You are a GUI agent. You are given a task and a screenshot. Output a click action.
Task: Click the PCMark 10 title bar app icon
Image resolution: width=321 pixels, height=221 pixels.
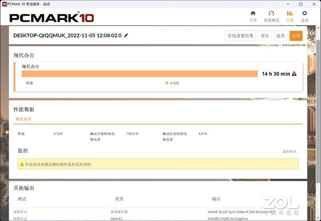click(5, 4)
